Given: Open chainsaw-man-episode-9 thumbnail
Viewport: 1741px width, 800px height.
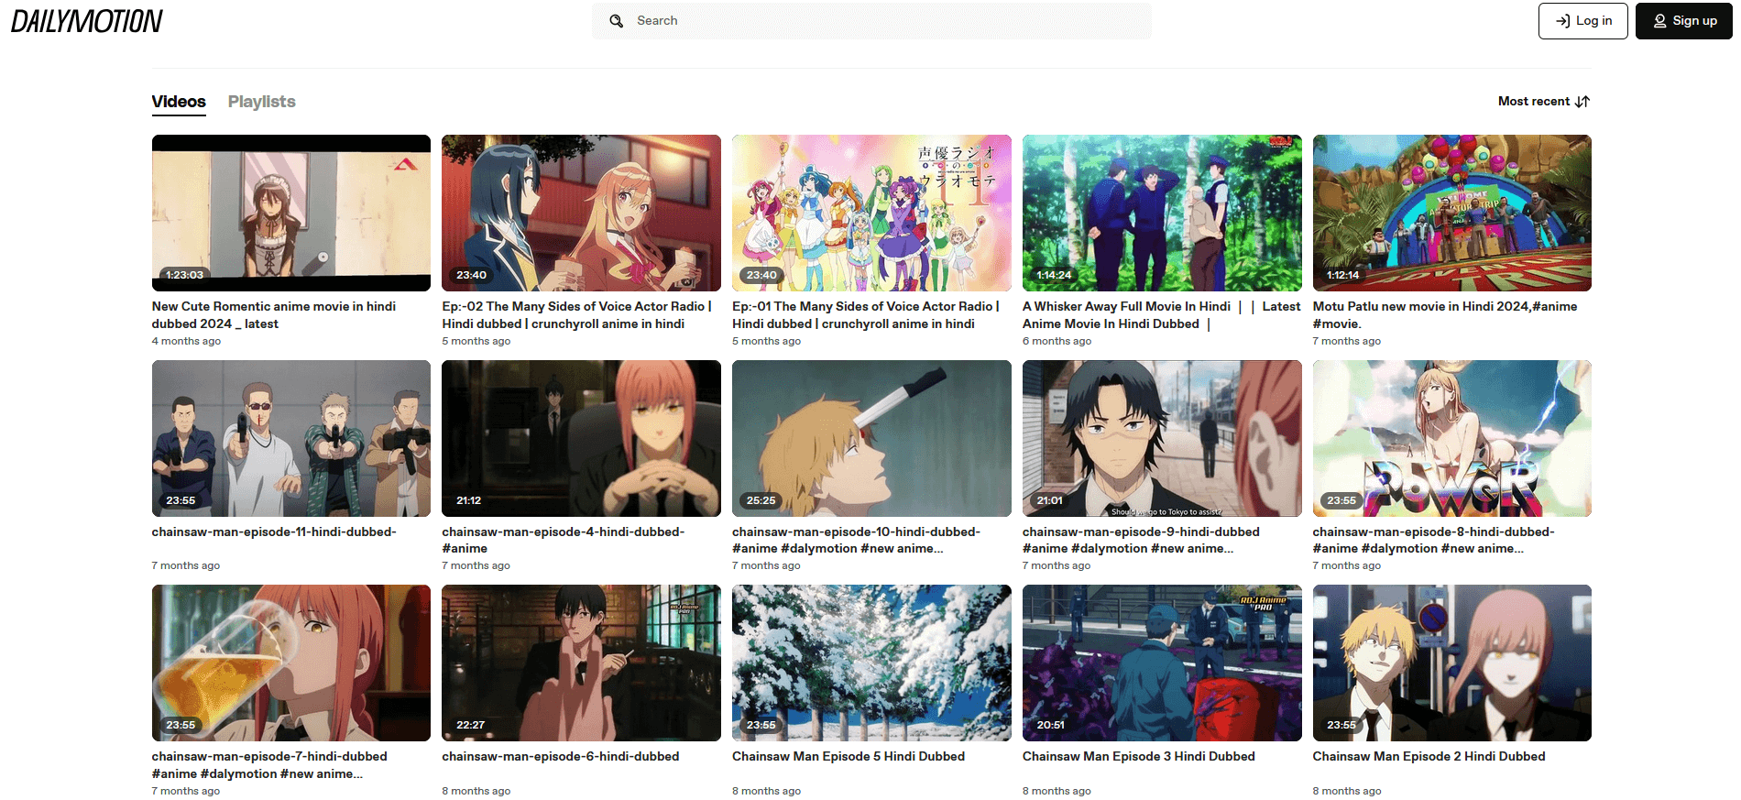Looking at the screenshot, I should point(1162,438).
